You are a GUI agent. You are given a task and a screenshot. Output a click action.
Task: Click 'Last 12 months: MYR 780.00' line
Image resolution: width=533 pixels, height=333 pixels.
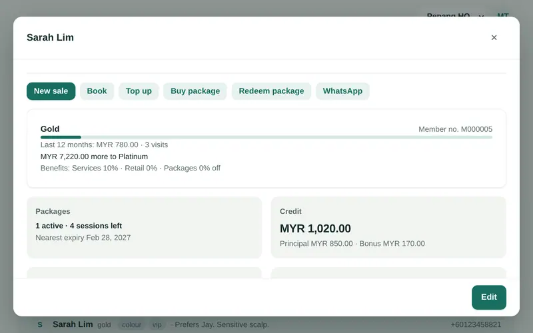click(104, 145)
